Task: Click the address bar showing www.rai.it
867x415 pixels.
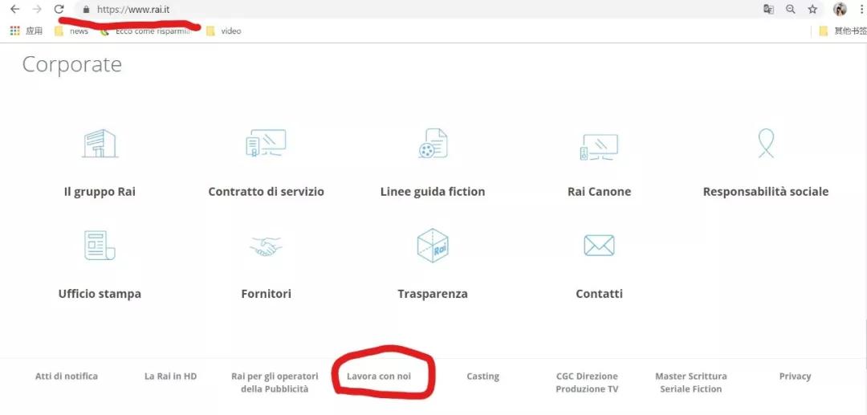Action: coord(415,10)
